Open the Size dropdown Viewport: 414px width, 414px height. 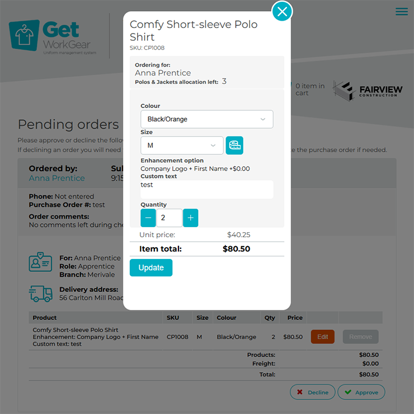[x=182, y=145]
